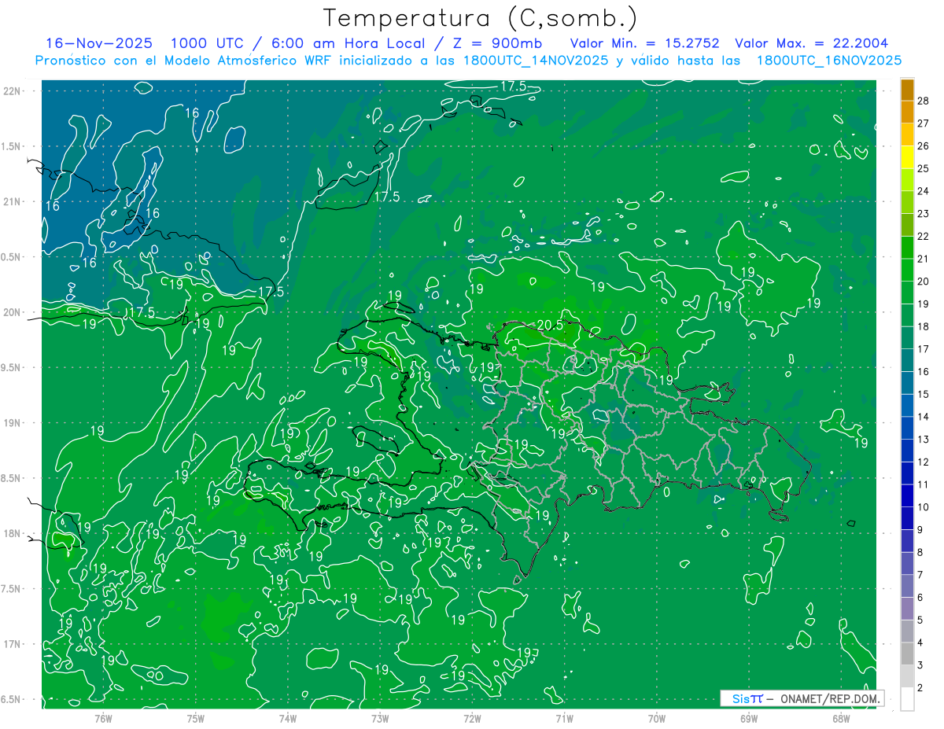Click color bar legend value '5'

920,620
